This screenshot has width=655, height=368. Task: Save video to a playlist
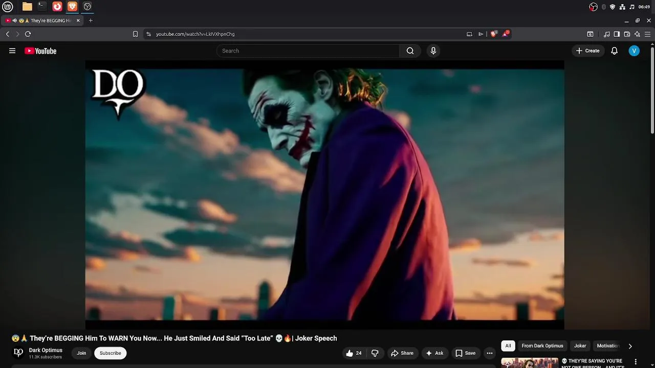pyautogui.click(x=465, y=353)
